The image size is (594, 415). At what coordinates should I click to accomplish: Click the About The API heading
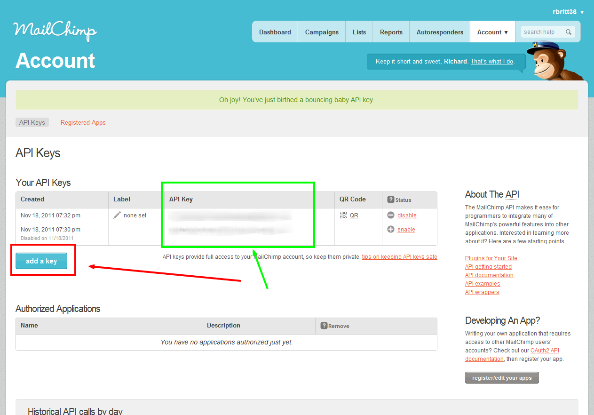492,194
